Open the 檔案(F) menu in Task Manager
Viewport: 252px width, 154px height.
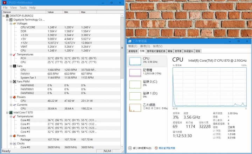133,46
